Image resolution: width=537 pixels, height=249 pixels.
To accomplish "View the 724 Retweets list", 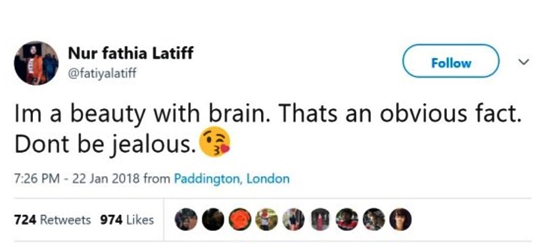I will 53,219.
